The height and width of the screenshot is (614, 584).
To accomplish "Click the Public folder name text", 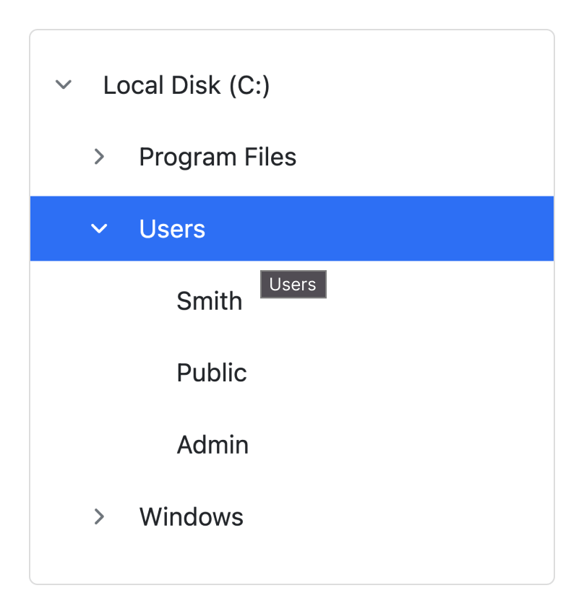I will pos(211,373).
